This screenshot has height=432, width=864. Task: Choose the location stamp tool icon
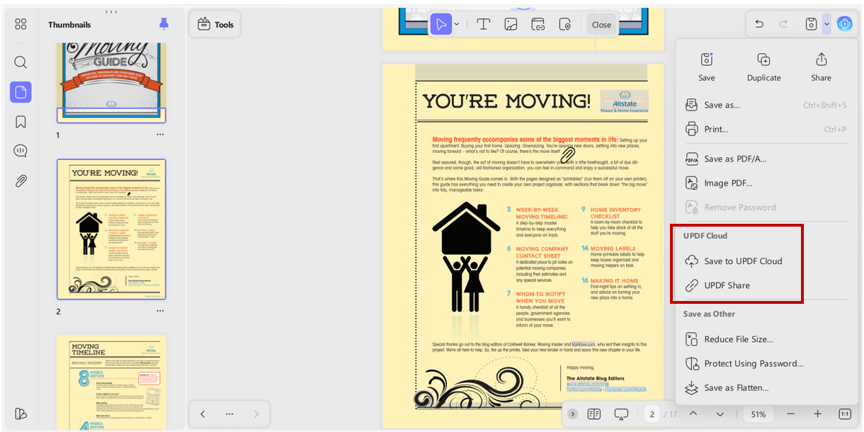pos(564,24)
